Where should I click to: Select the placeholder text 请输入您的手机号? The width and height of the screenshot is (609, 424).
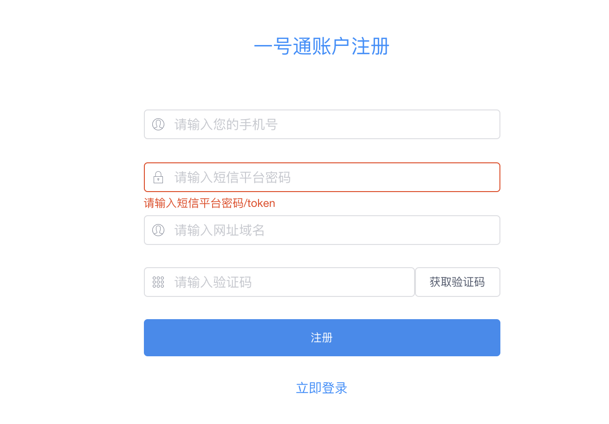coord(226,124)
